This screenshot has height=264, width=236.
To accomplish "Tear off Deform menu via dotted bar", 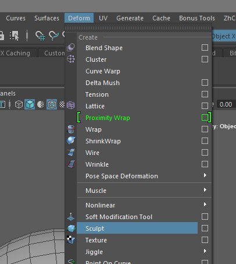I will [138, 28].
